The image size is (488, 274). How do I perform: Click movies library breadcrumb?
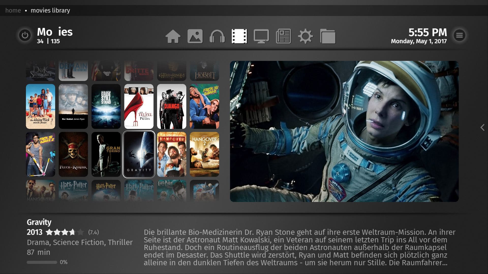point(50,10)
